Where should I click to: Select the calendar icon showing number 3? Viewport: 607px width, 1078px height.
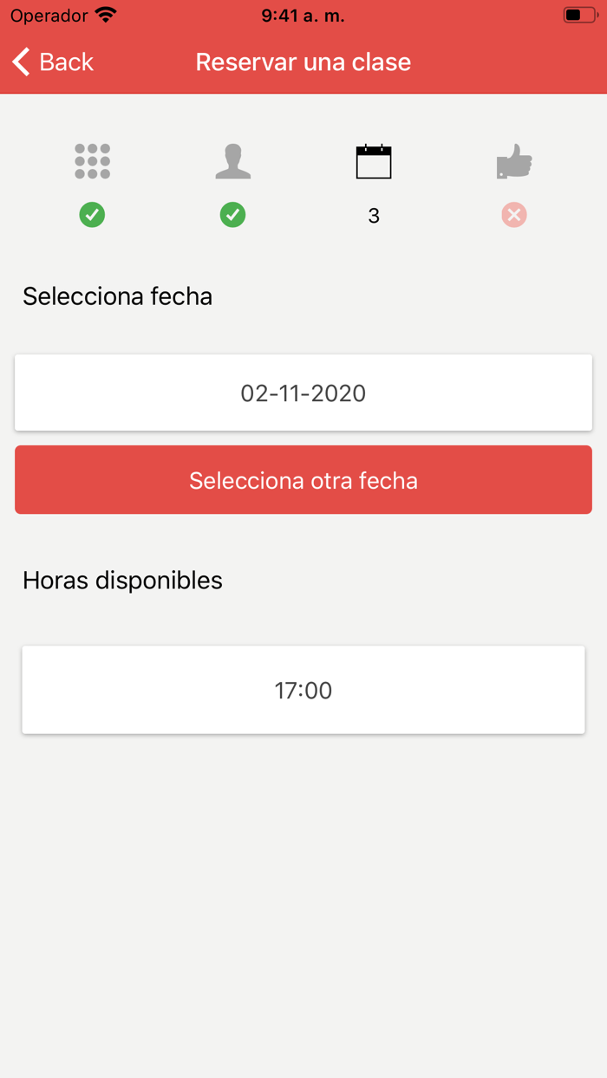tap(373, 160)
